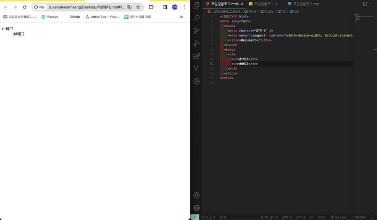Expand the dd breadcrumb element
This screenshot has width=377, height=220.
(294, 11)
